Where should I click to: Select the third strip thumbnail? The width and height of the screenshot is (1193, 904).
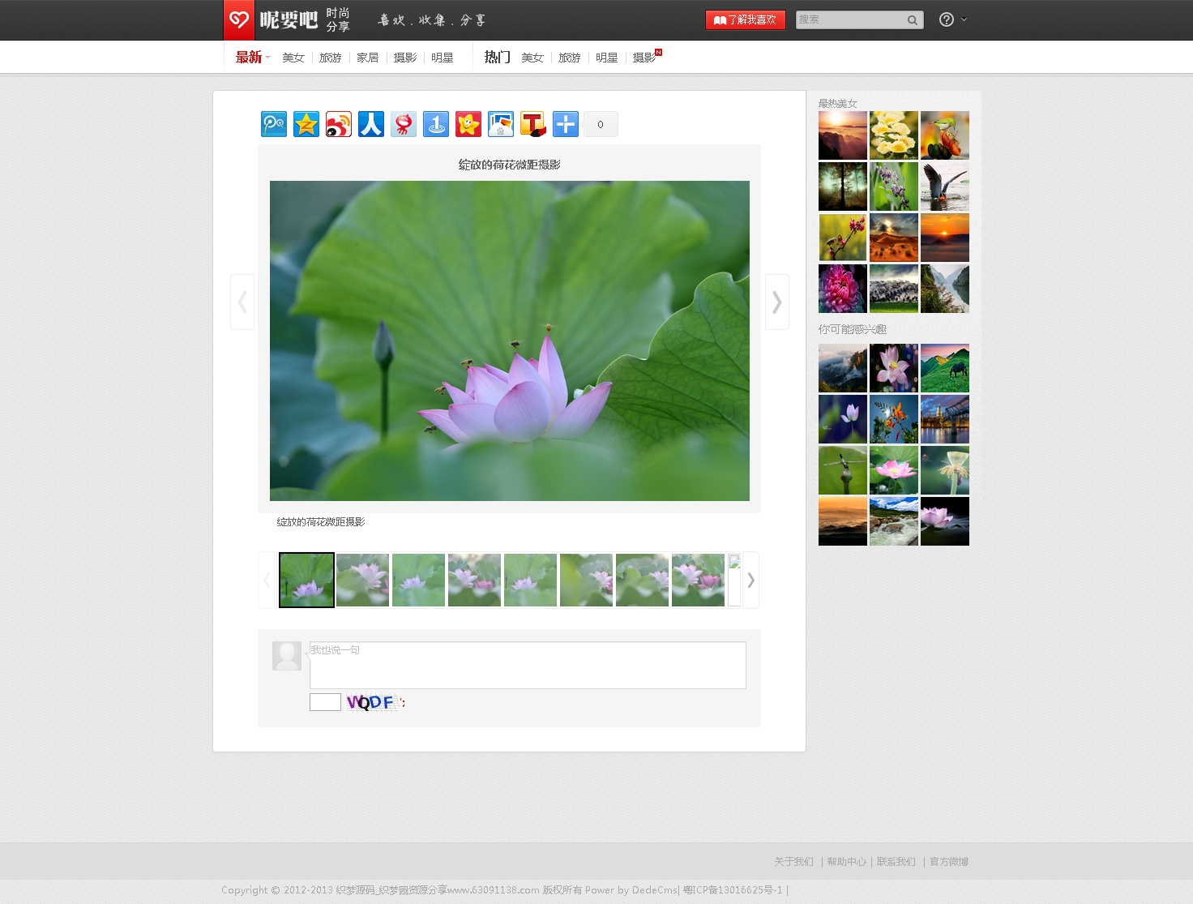click(418, 580)
